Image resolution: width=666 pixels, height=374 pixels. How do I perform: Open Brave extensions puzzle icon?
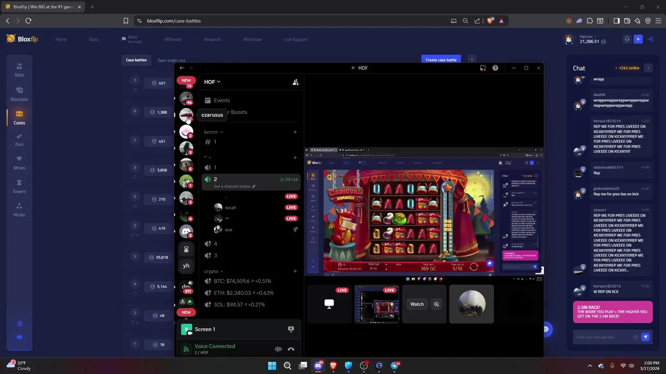point(590,21)
